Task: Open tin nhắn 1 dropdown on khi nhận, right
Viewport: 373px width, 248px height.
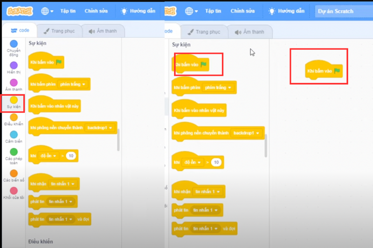Action: pyautogui.click(x=207, y=192)
